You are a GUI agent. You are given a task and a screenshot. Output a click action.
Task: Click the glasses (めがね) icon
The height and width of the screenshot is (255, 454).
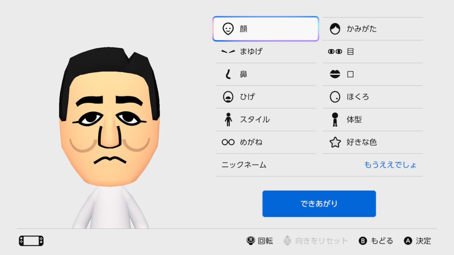[228, 142]
